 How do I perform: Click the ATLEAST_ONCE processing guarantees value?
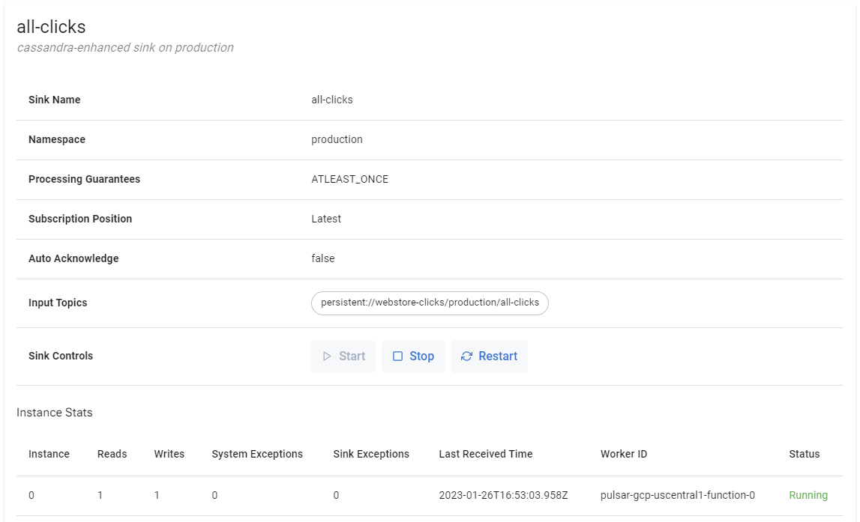(349, 179)
